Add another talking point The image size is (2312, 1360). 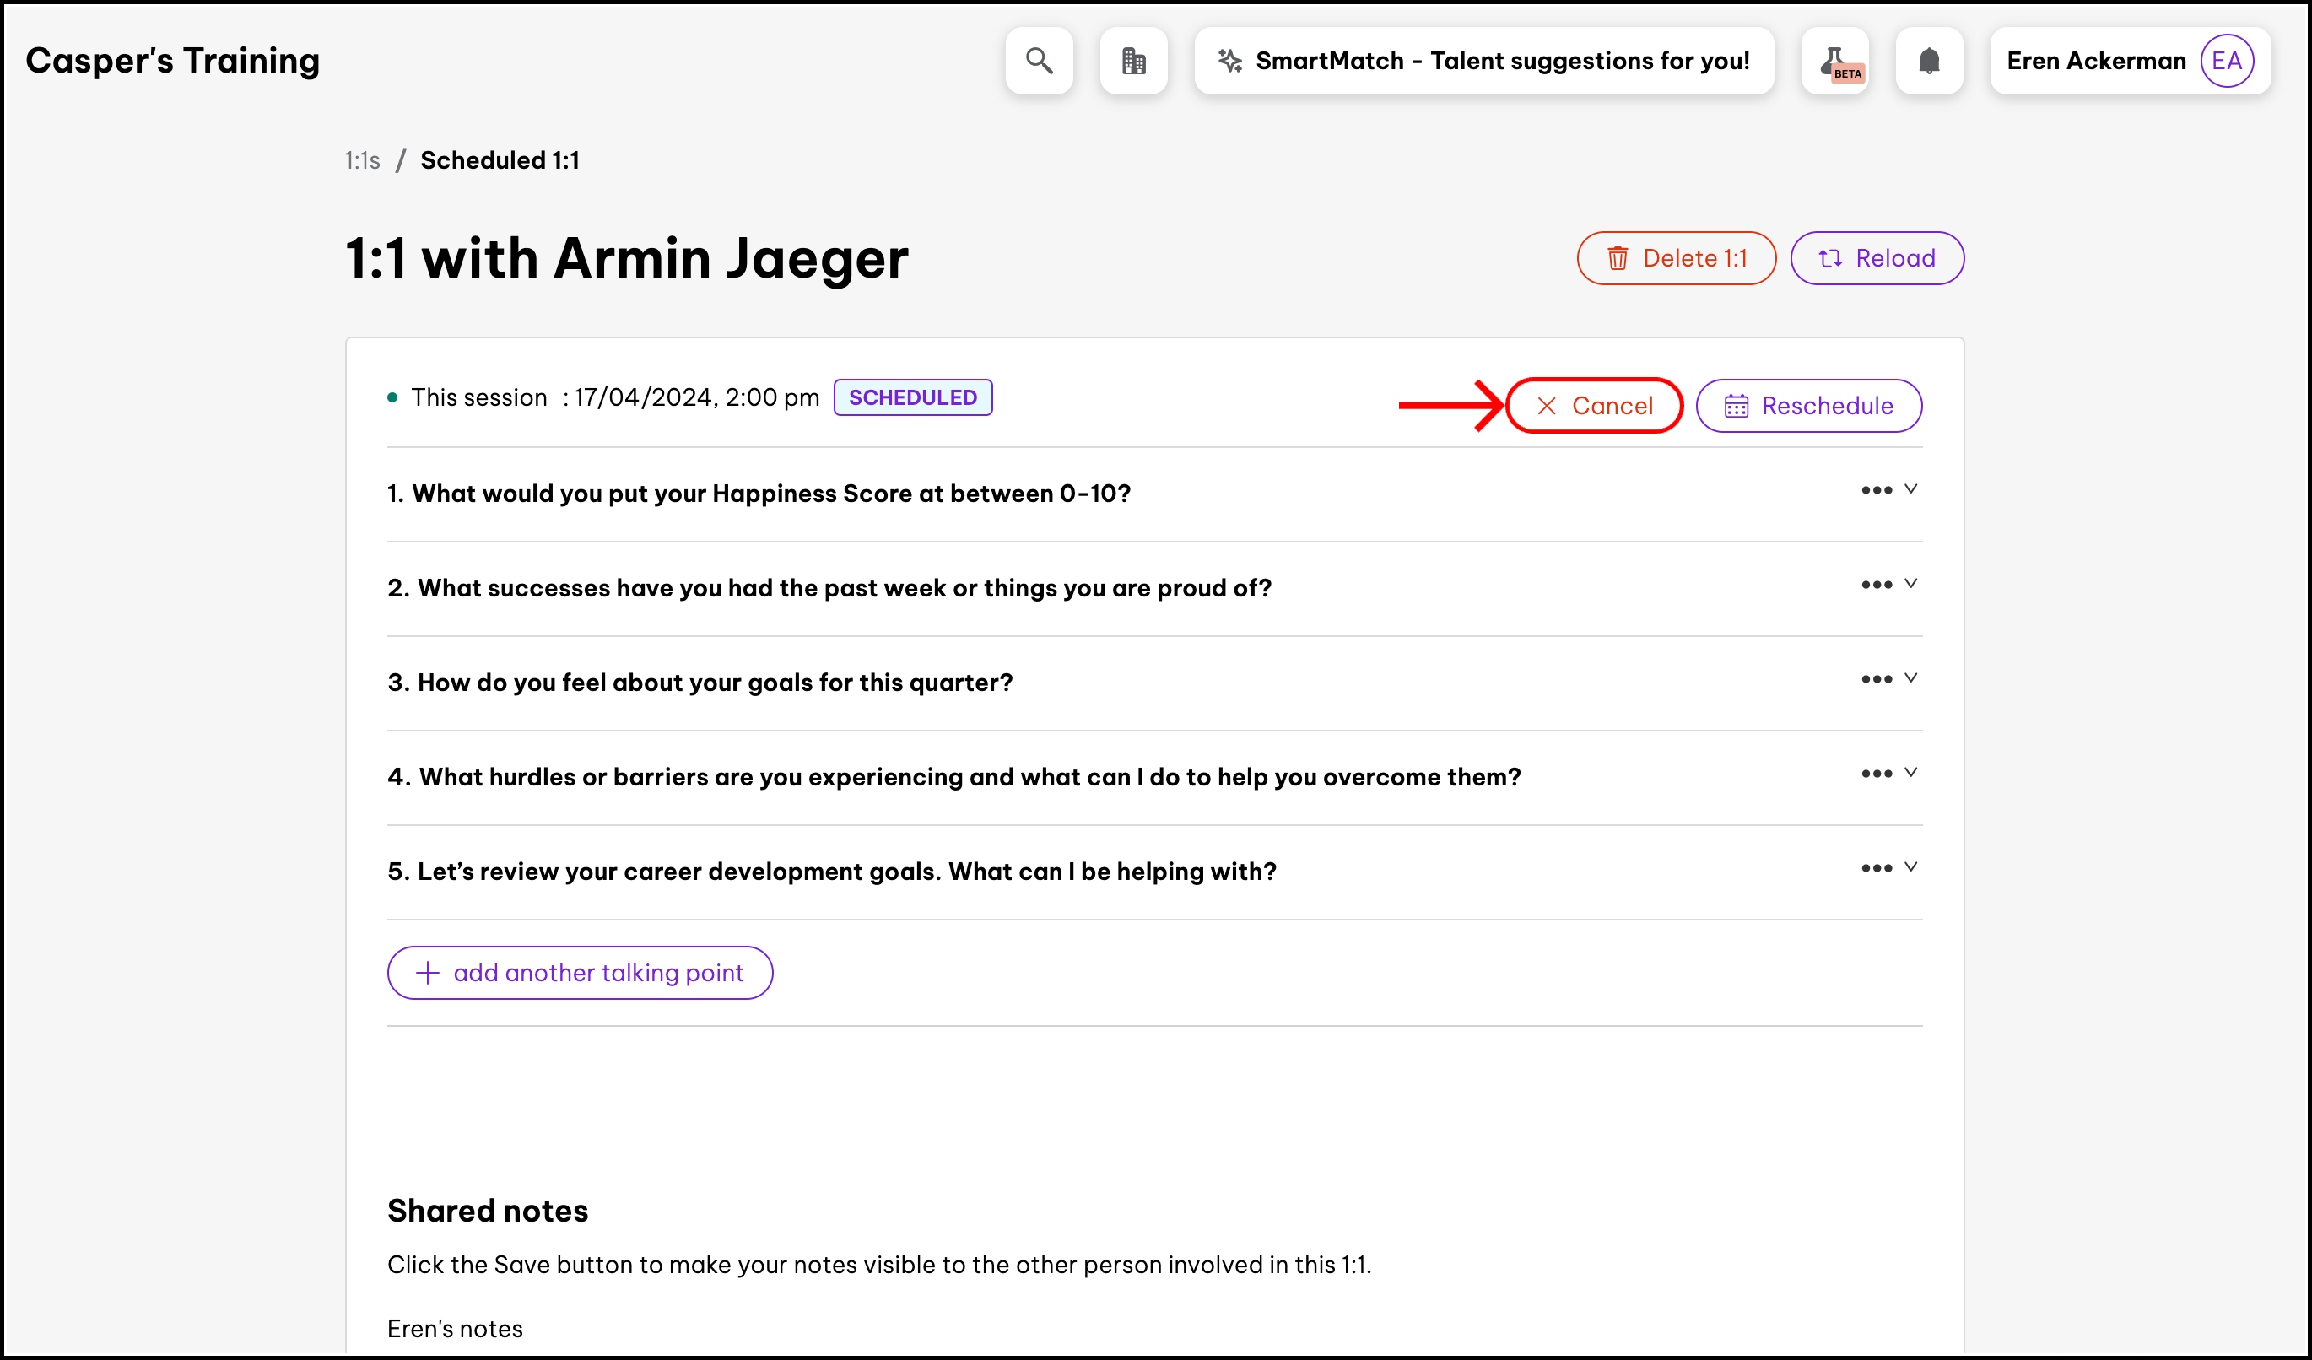580,972
